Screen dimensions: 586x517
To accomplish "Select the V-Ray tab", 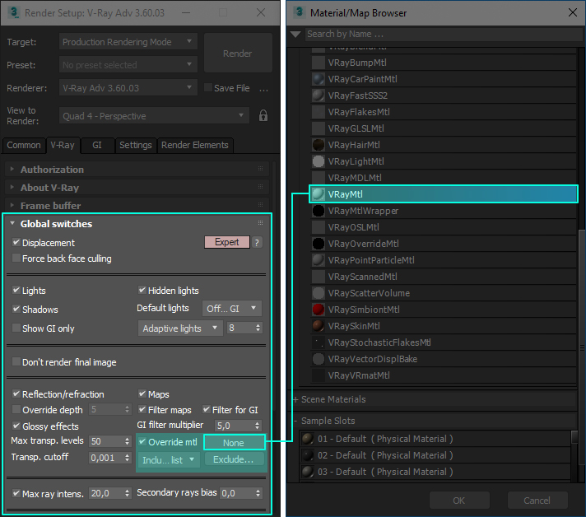I will click(x=63, y=145).
